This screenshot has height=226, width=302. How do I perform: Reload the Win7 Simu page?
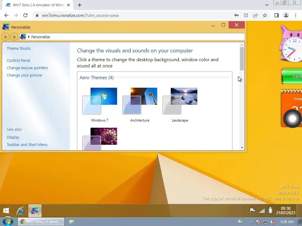pyautogui.click(x=25, y=15)
